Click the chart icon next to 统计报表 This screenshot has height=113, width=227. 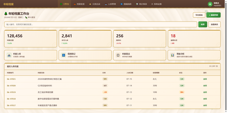137,4
